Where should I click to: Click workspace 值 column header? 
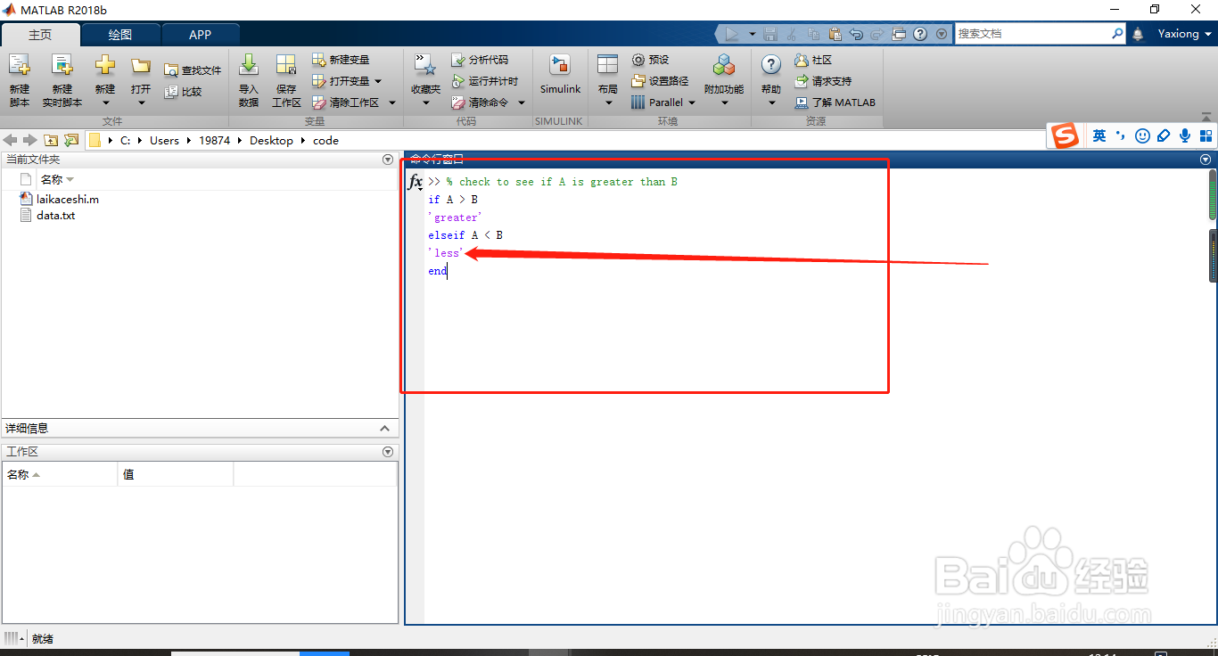tap(175, 474)
